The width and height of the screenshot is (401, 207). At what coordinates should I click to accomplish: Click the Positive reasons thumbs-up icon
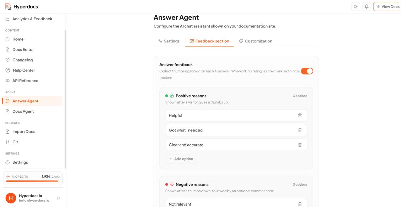click(172, 96)
